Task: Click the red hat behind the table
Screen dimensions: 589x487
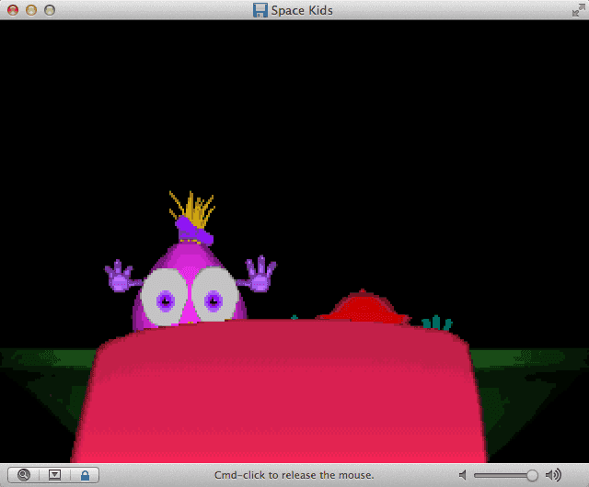Action: [x=364, y=306]
